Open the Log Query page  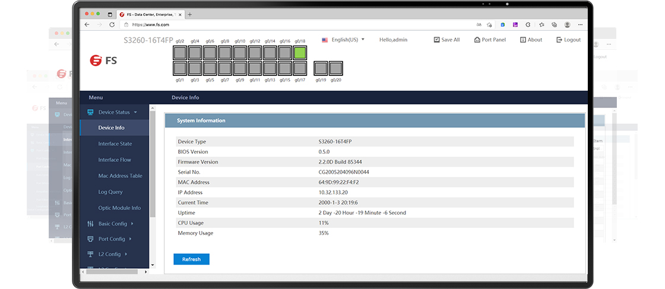[110, 192]
